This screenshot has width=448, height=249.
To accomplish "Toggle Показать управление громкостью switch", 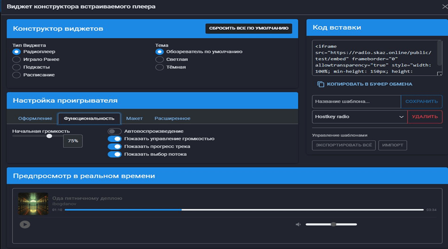I will tap(115, 139).
